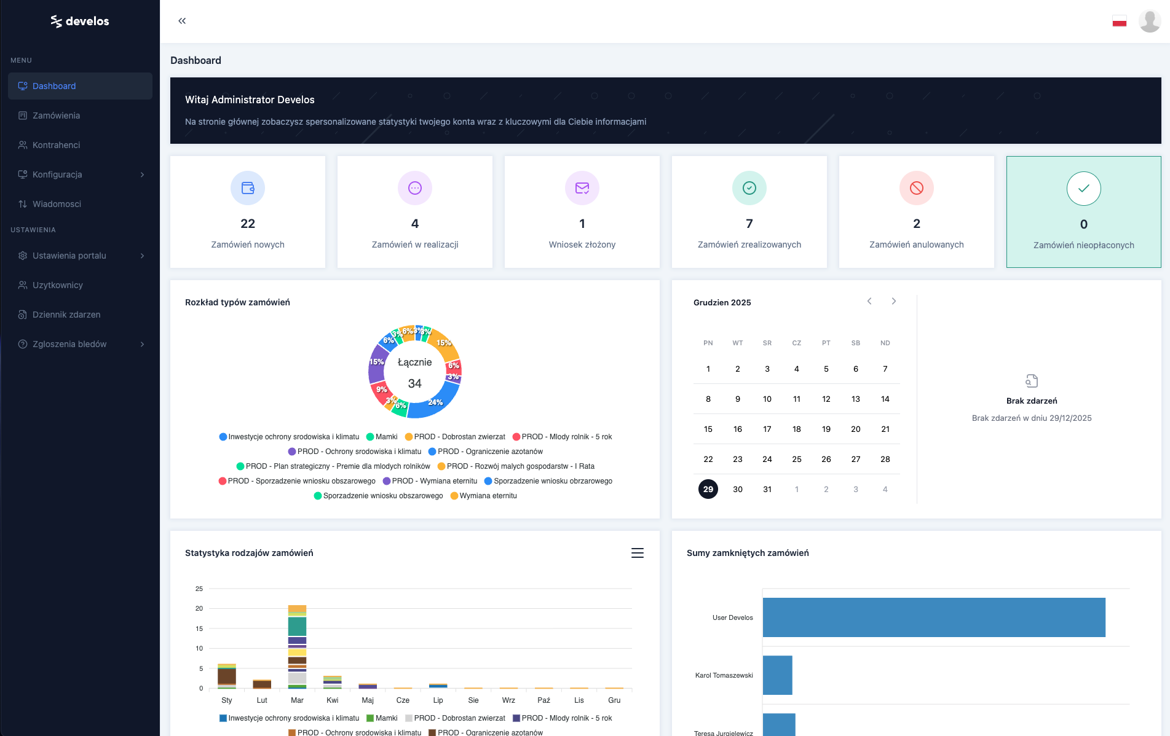
Task: Select December 30 in the calendar
Action: (738, 489)
